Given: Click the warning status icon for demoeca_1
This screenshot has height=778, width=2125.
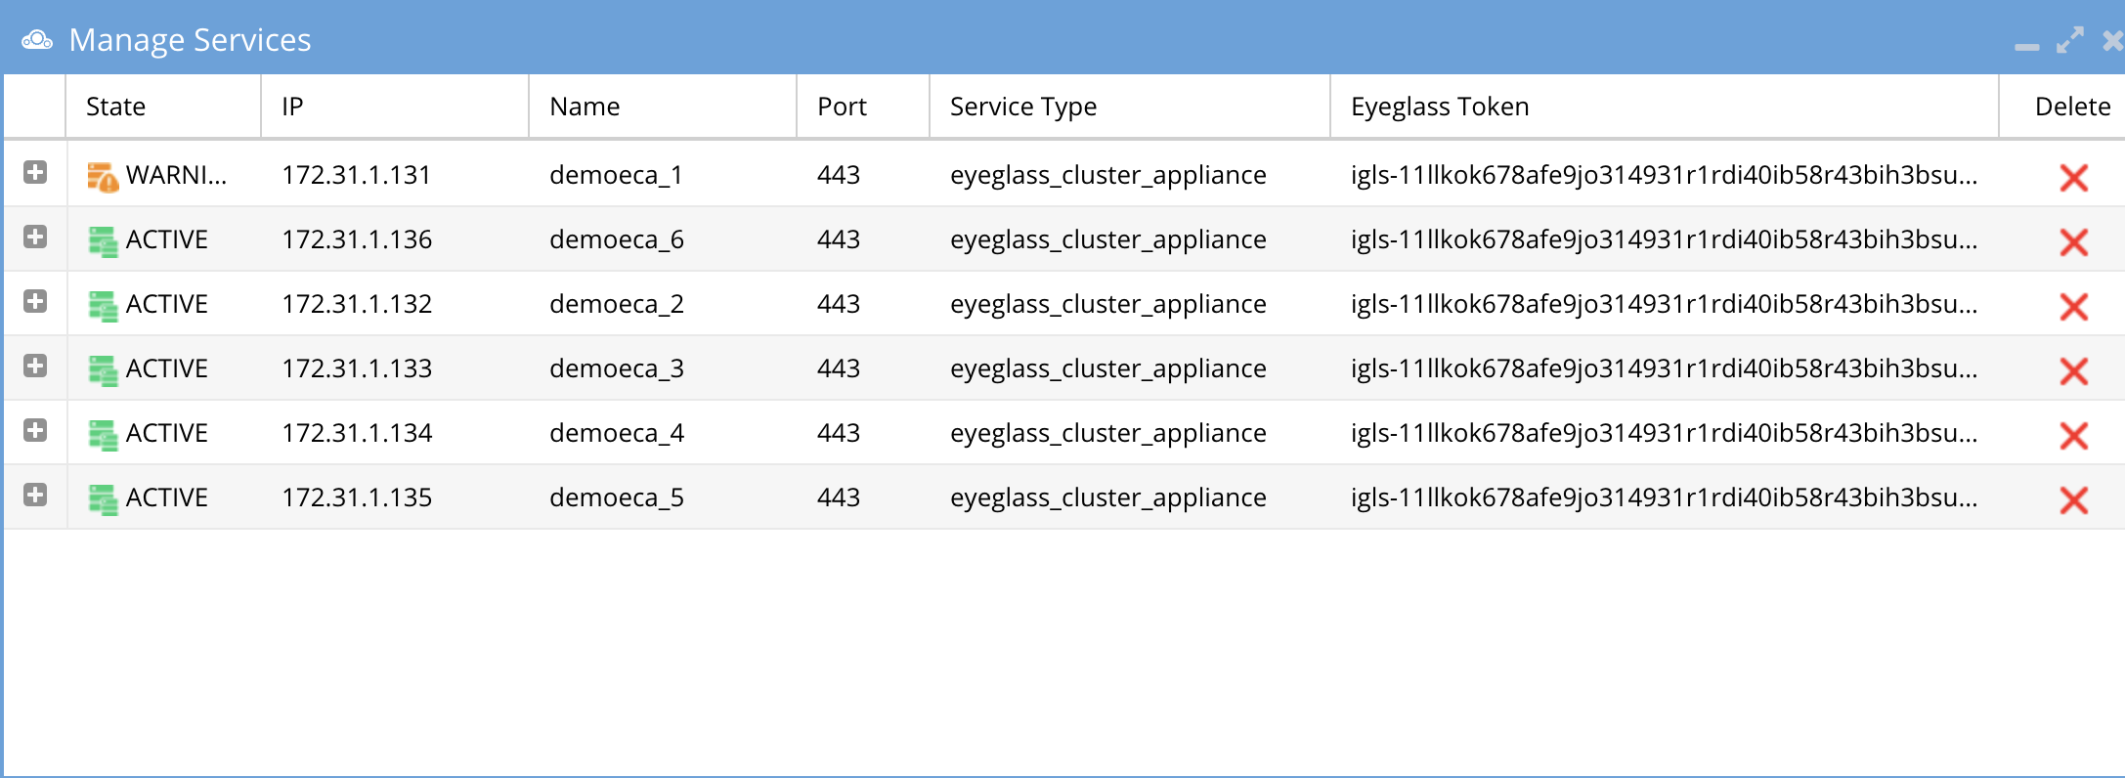Looking at the screenshot, I should click(103, 177).
